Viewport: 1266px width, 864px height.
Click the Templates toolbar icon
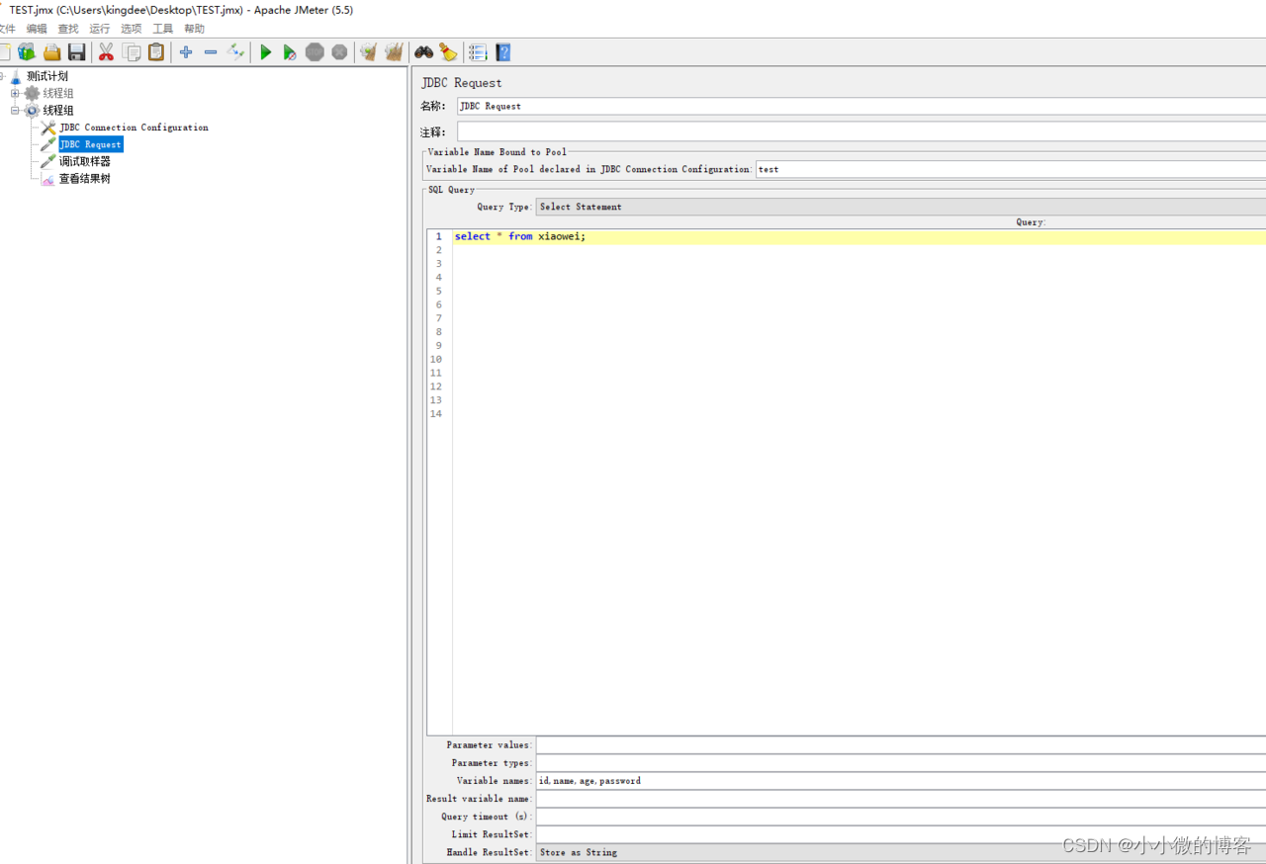point(27,52)
